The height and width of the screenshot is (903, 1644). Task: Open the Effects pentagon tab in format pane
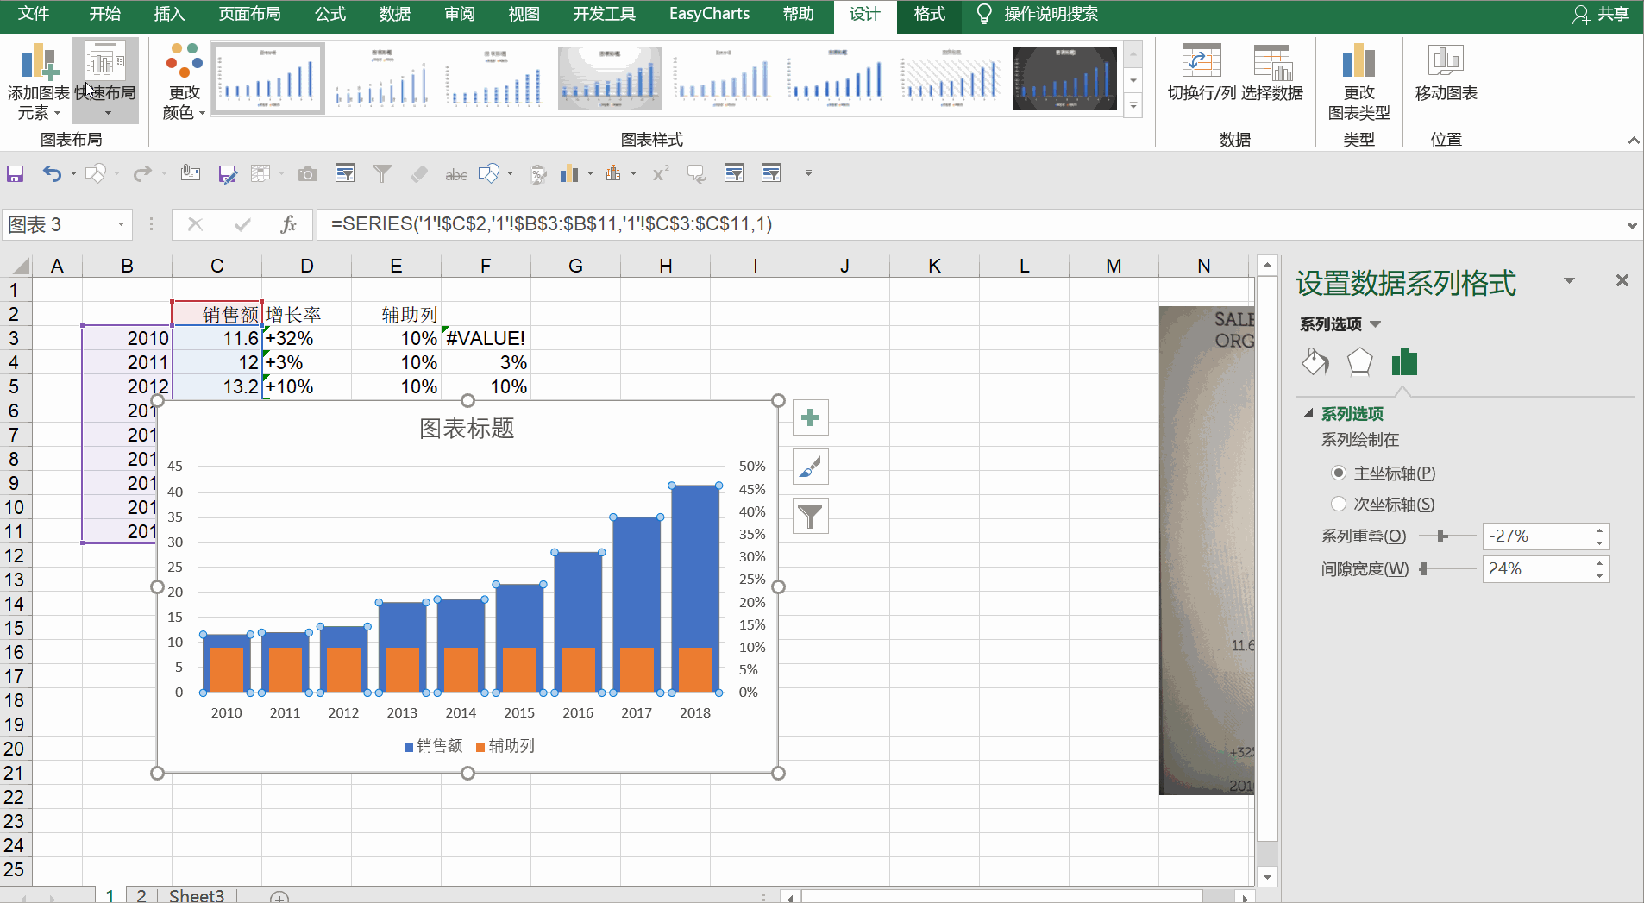click(1359, 362)
